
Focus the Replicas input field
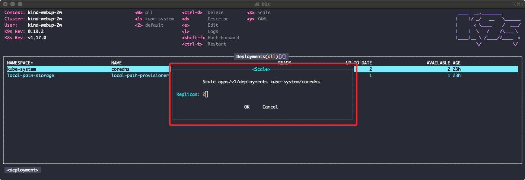(205, 94)
